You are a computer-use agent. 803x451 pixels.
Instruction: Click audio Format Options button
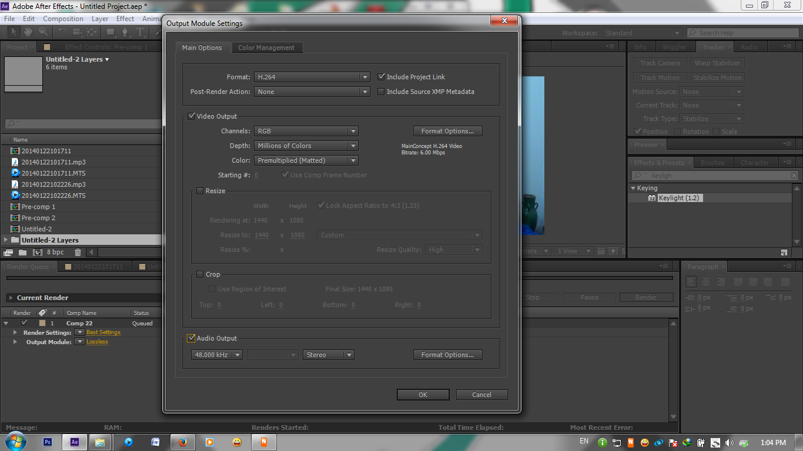pos(447,355)
